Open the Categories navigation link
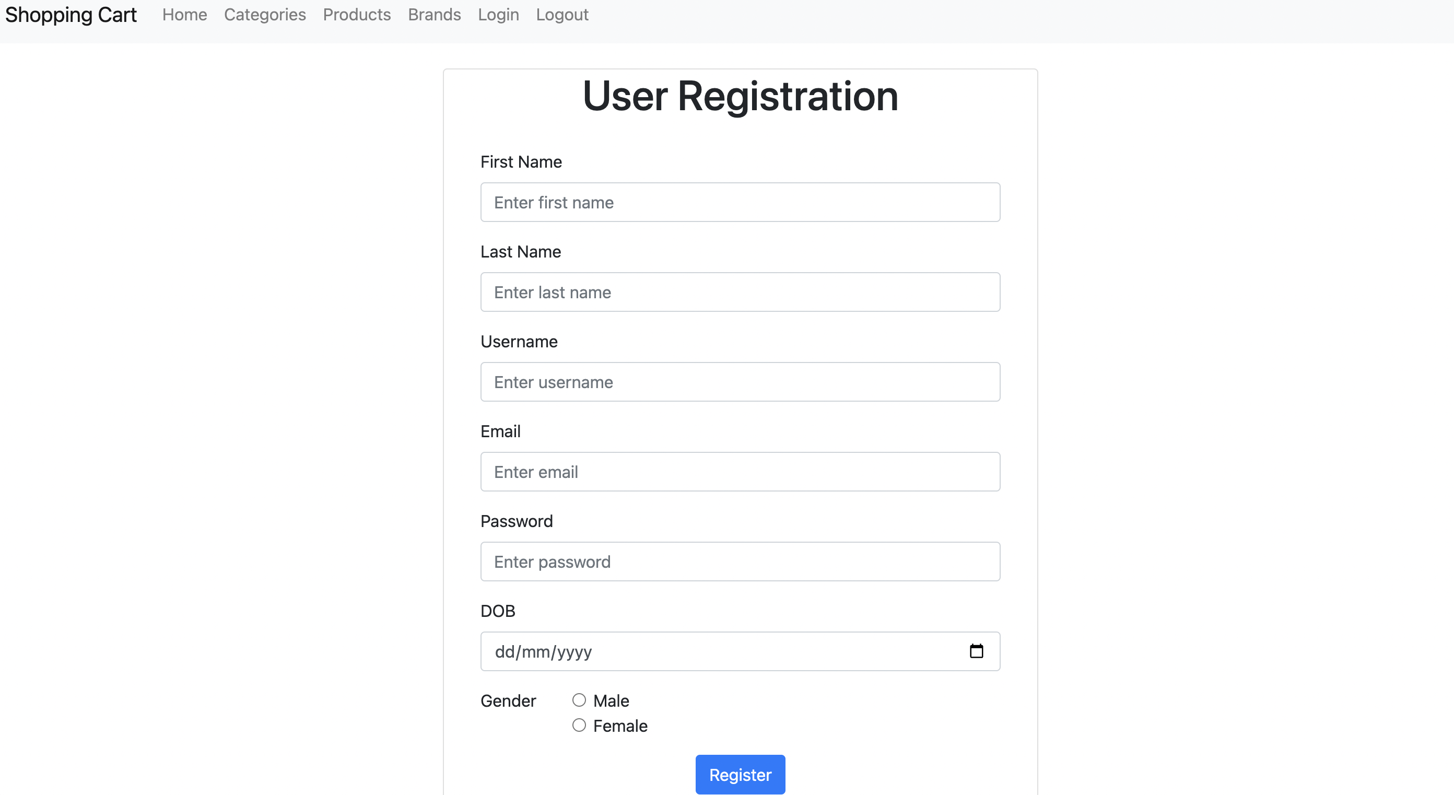 point(265,15)
